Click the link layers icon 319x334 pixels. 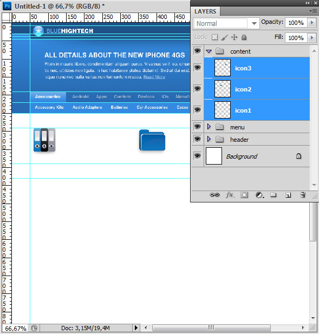(x=214, y=195)
